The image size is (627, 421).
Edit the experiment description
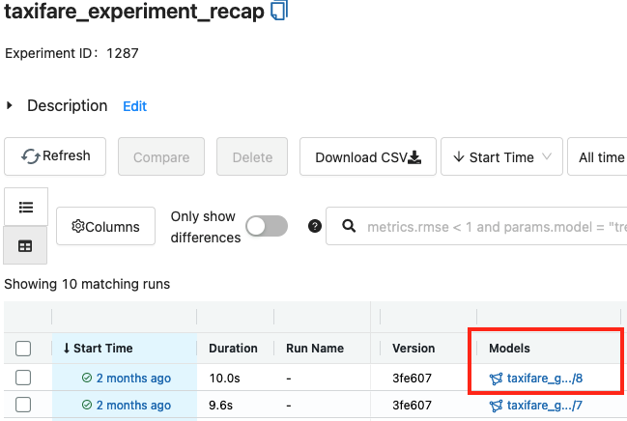point(134,106)
